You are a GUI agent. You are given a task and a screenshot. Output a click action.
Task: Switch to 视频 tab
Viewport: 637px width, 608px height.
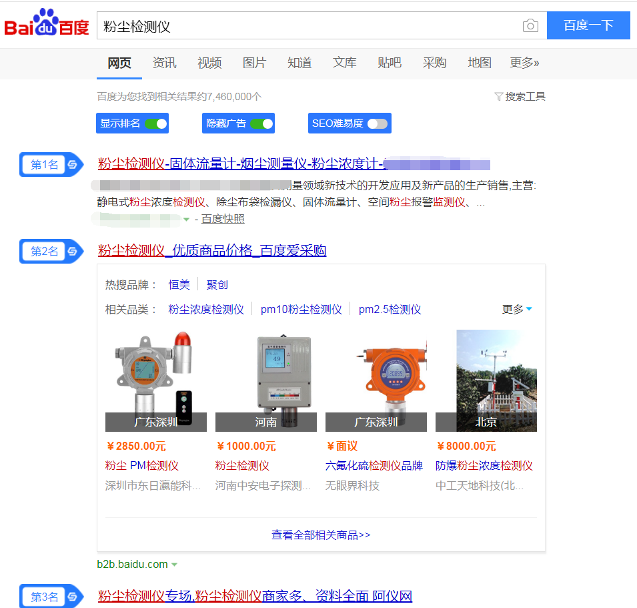(x=209, y=63)
